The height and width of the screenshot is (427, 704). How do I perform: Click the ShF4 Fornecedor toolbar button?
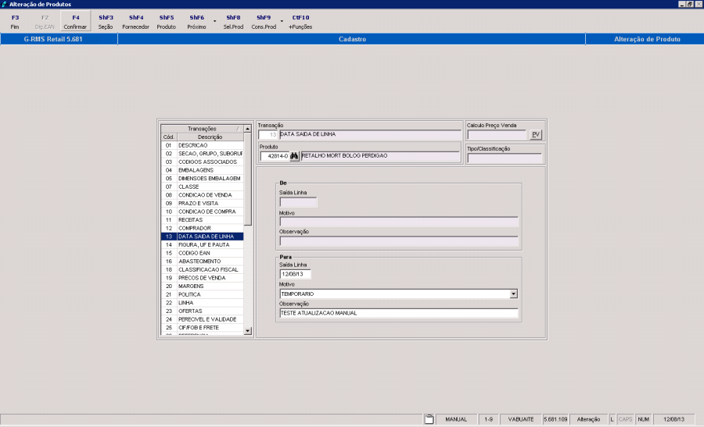click(x=135, y=22)
